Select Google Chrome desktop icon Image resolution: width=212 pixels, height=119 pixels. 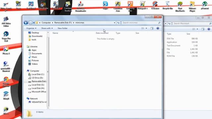(6, 82)
